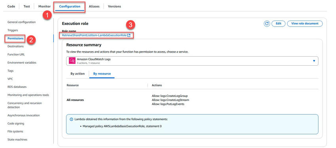Open Function URL settings
Image resolution: width=336 pixels, height=148 pixels.
point(16,55)
